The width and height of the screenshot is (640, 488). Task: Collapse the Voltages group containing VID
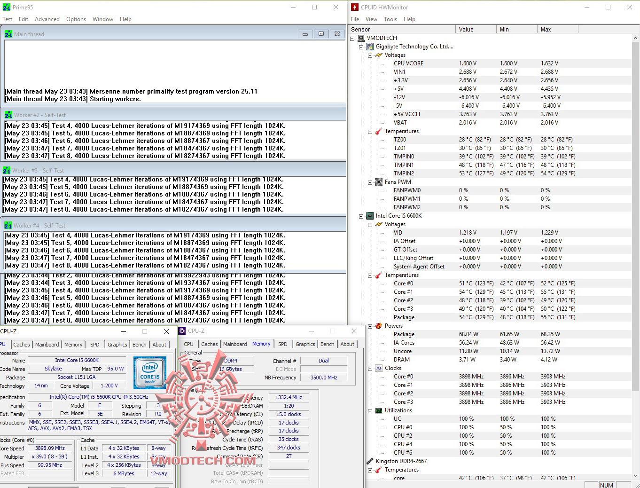click(370, 224)
